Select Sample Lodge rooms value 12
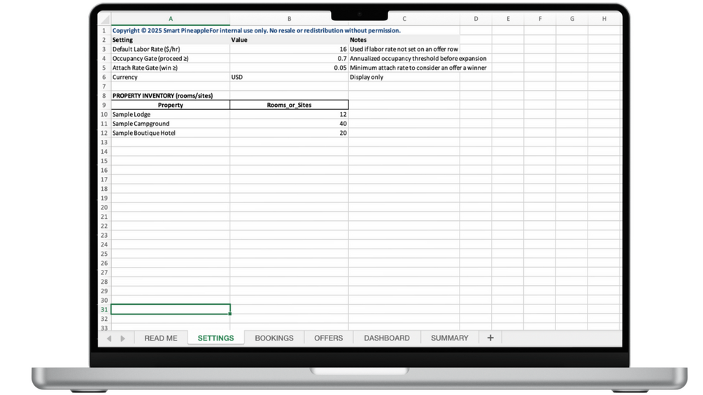703x395 pixels. [289, 114]
